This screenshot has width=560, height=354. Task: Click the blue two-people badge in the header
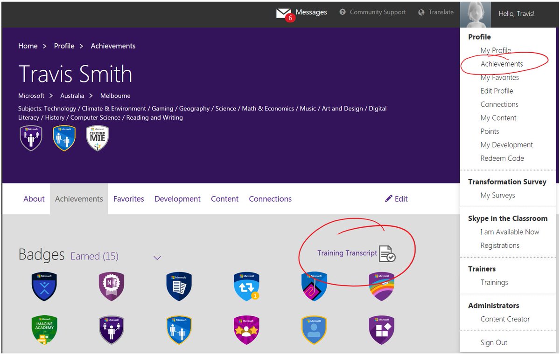(x=64, y=138)
